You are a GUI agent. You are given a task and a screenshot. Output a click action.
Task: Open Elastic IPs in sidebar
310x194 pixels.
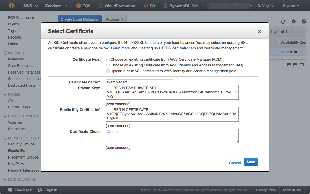click(17, 151)
